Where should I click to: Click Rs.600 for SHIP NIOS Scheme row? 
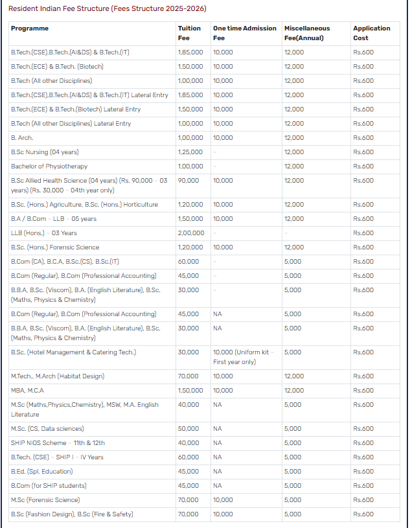tap(363, 442)
